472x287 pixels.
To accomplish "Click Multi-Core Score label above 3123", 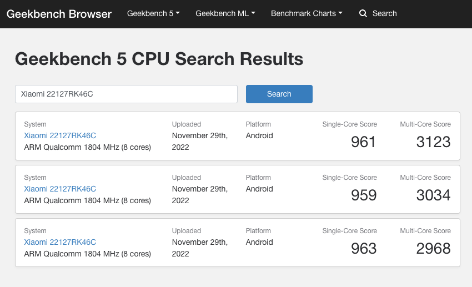I will point(425,124).
